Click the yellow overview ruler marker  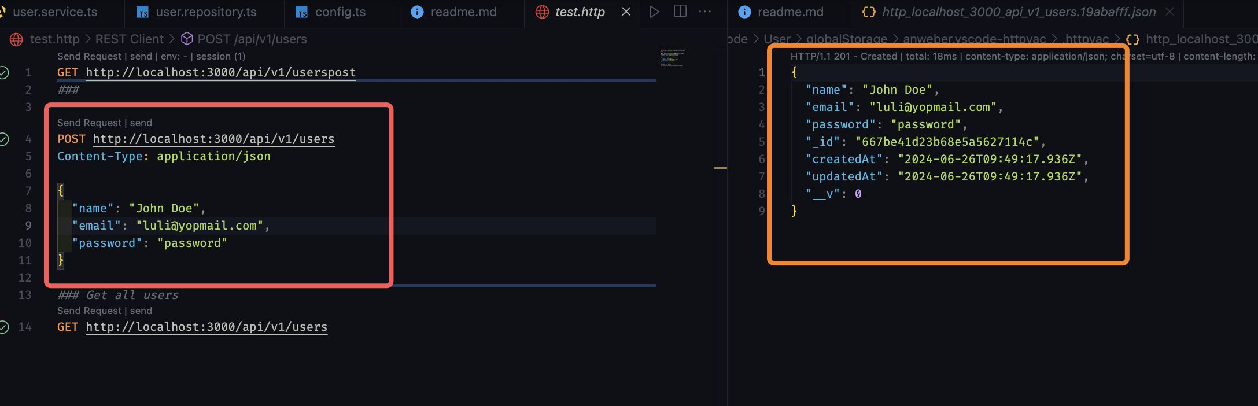point(720,168)
